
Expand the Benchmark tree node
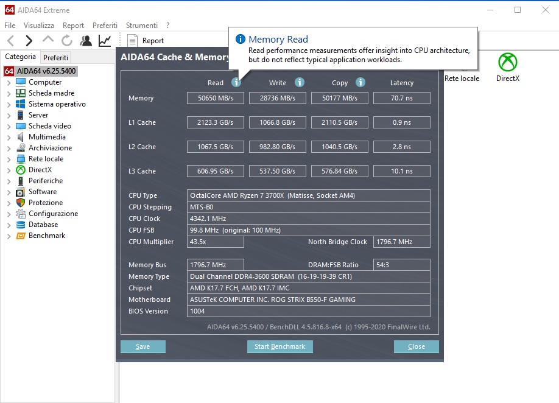tap(9, 236)
